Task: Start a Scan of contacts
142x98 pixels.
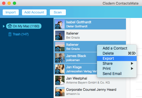Action: (x=58, y=12)
